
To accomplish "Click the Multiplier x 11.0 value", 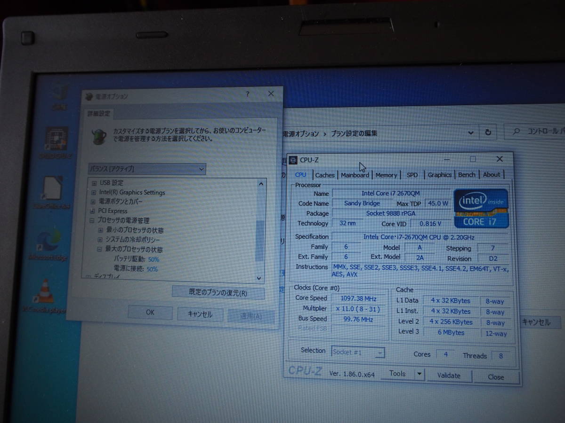I will 357,309.
